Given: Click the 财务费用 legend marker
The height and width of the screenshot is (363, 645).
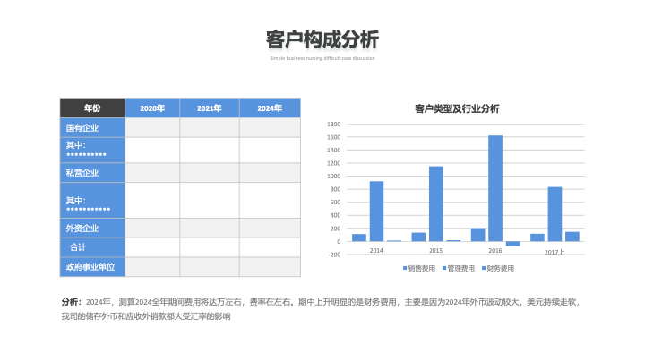Looking at the screenshot, I should tap(483, 268).
